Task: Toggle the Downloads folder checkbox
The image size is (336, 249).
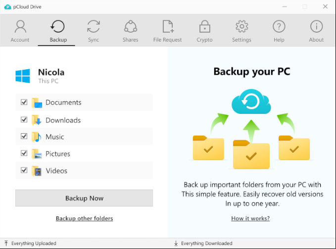Action: 24,119
